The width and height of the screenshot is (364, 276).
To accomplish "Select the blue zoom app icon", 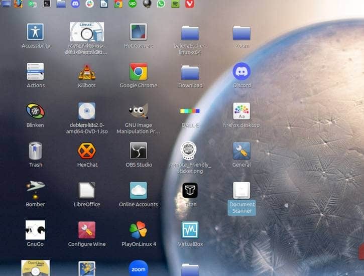I will [139, 268].
